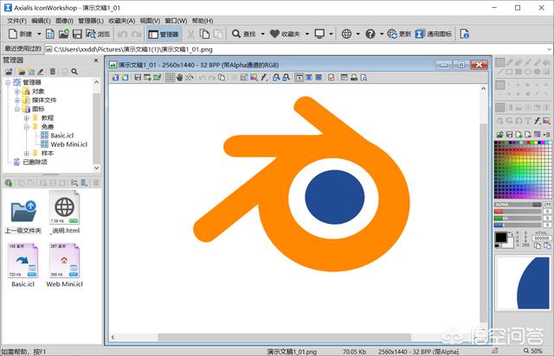This screenshot has height=356, width=554.
Task: Expand the 媒体文件 tree node
Action: click(x=17, y=100)
